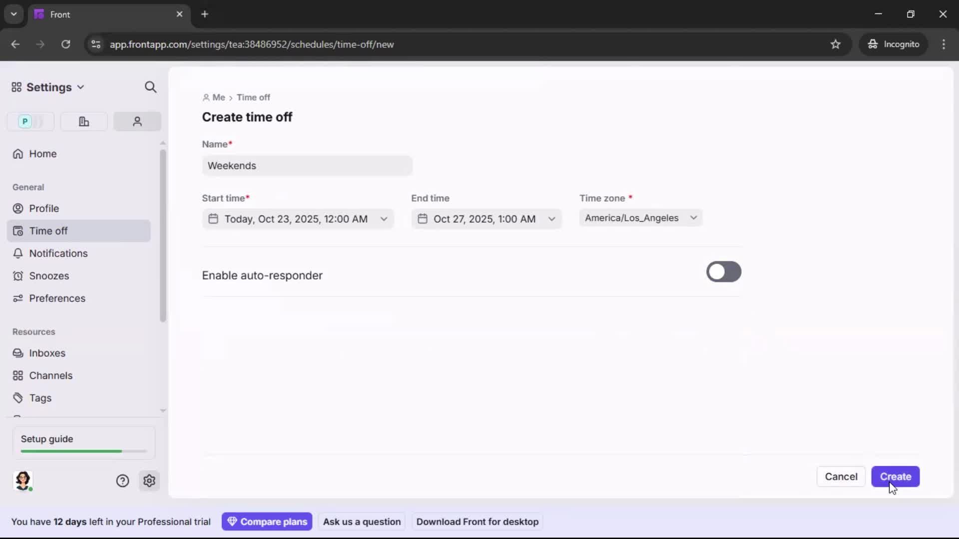The height and width of the screenshot is (539, 959).
Task: Select the company settings tab icon
Action: coord(83,121)
